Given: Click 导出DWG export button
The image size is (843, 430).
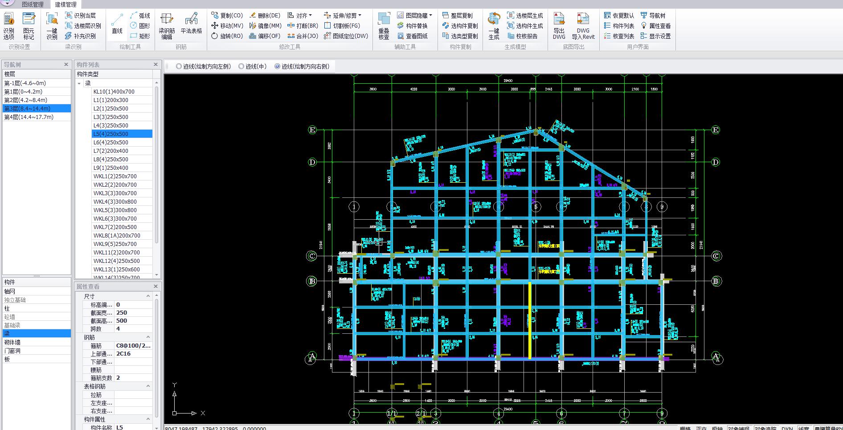Looking at the screenshot, I should pos(559,26).
